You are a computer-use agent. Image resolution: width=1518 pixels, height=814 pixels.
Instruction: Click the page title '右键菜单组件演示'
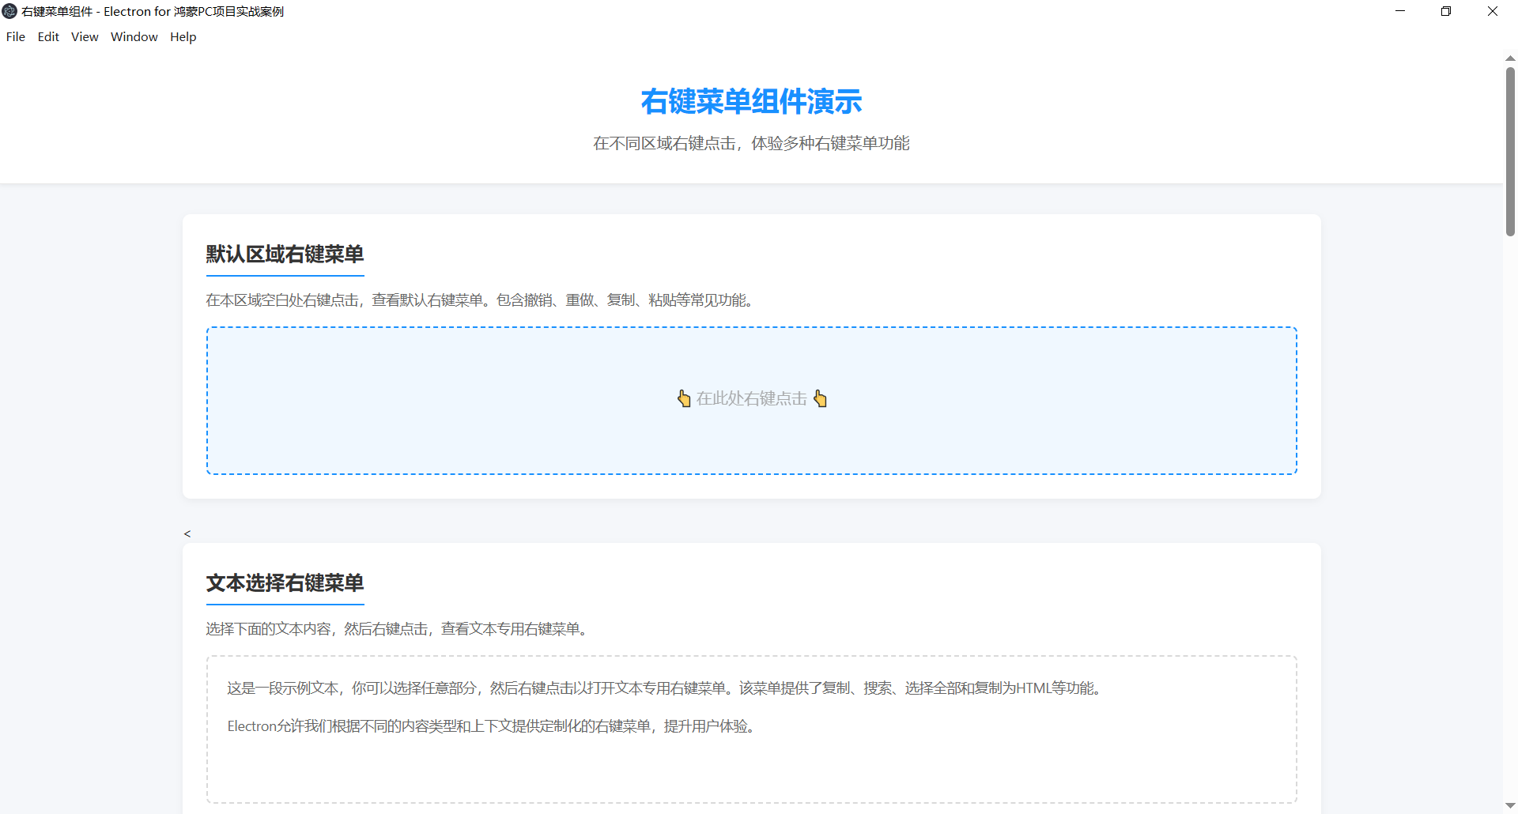(x=751, y=101)
